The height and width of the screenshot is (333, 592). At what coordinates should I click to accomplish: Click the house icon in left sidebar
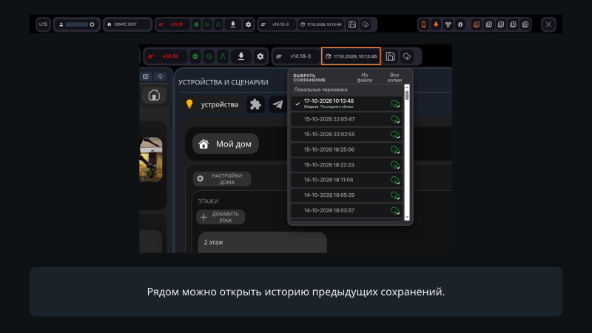click(154, 95)
